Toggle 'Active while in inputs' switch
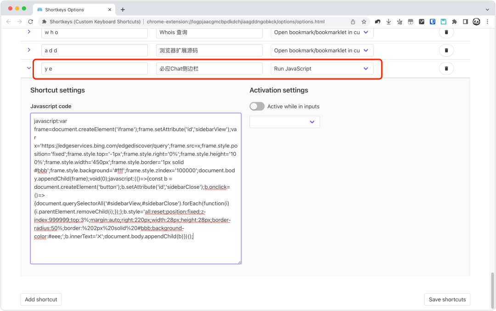Viewport: 496px width, 311px height. (257, 106)
